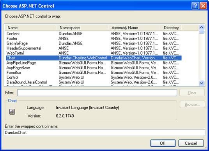This screenshot has height=151, width=209.
Task: Select the Footer control row
Action: tap(94, 38)
